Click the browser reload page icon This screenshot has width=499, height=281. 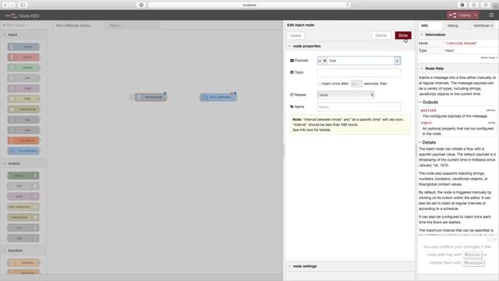pos(348,5)
